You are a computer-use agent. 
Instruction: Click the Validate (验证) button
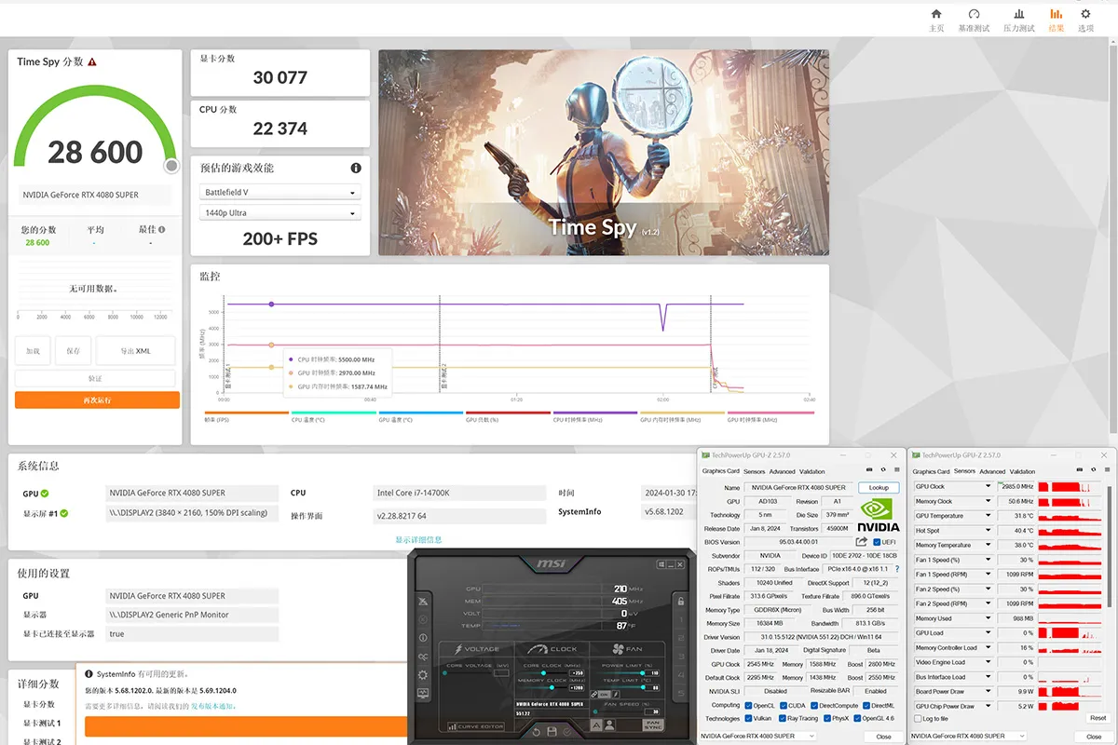(x=95, y=378)
